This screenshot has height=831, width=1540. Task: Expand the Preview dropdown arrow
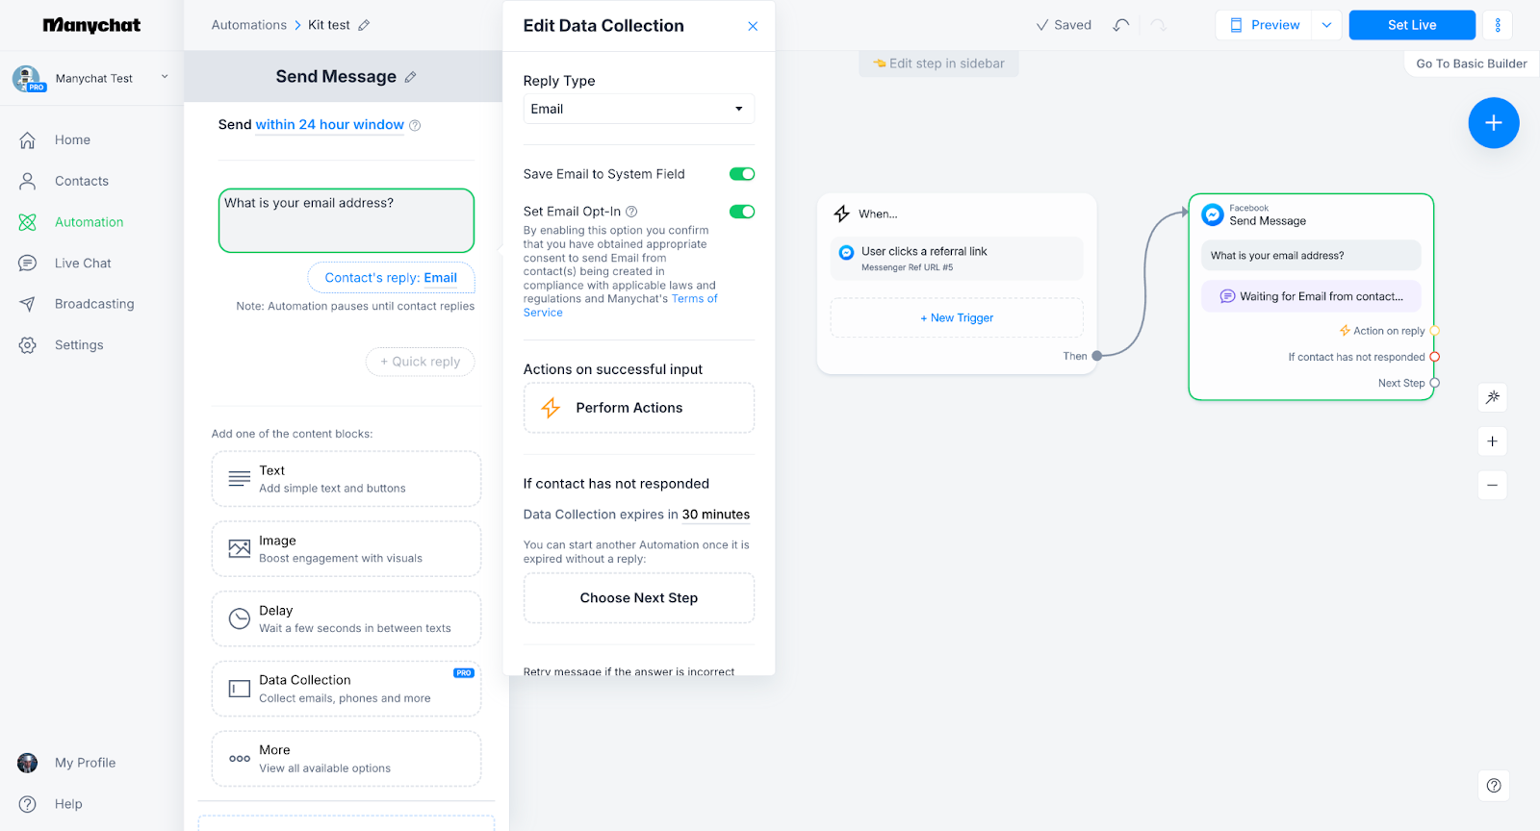click(1326, 25)
